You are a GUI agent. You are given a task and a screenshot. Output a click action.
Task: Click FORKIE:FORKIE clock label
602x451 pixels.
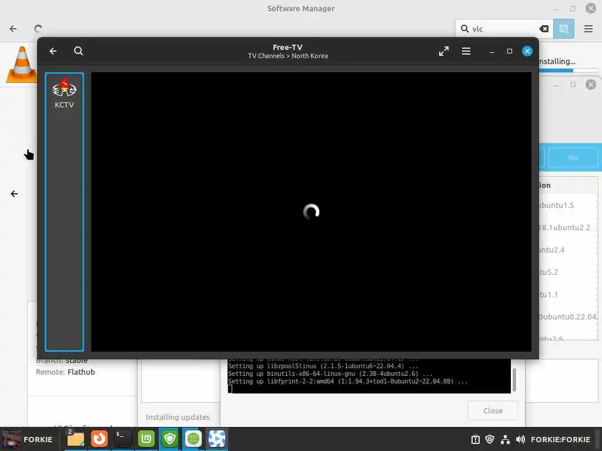(x=560, y=439)
